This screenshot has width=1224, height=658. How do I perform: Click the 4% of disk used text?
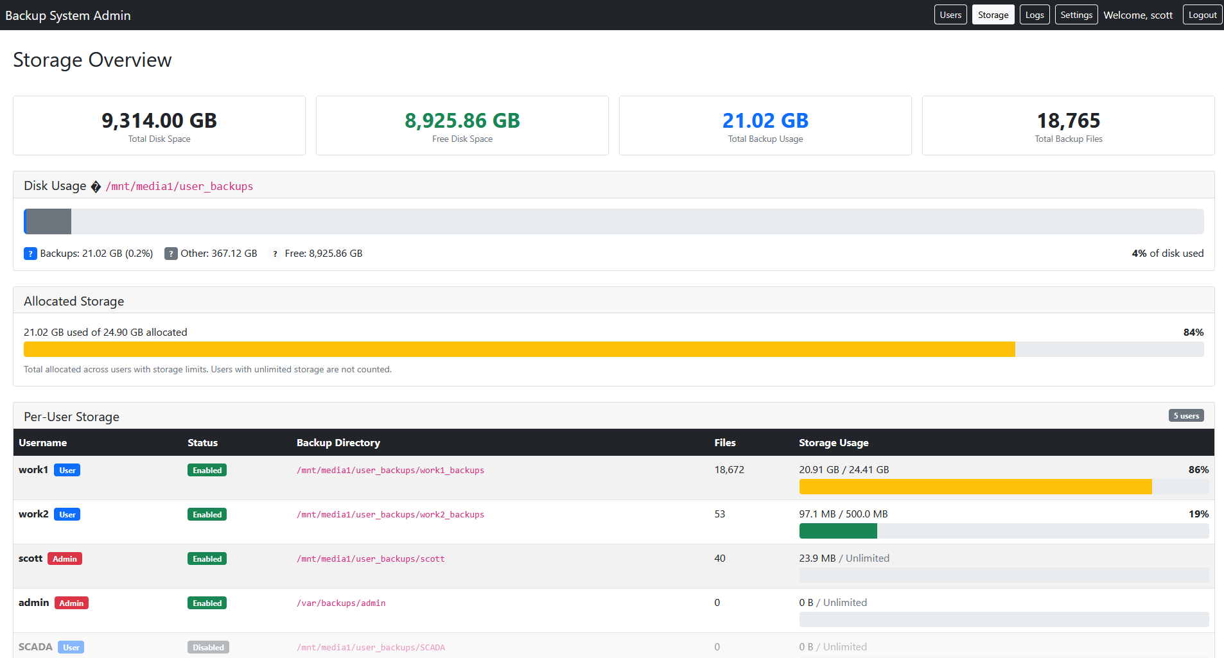pos(1167,254)
